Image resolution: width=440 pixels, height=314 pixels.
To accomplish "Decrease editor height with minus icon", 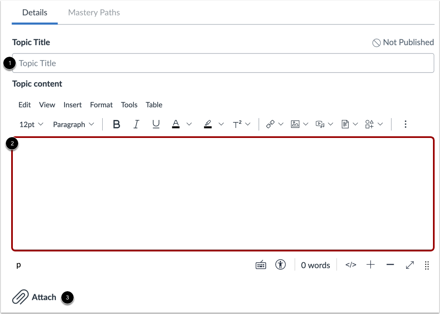I will pyautogui.click(x=390, y=265).
